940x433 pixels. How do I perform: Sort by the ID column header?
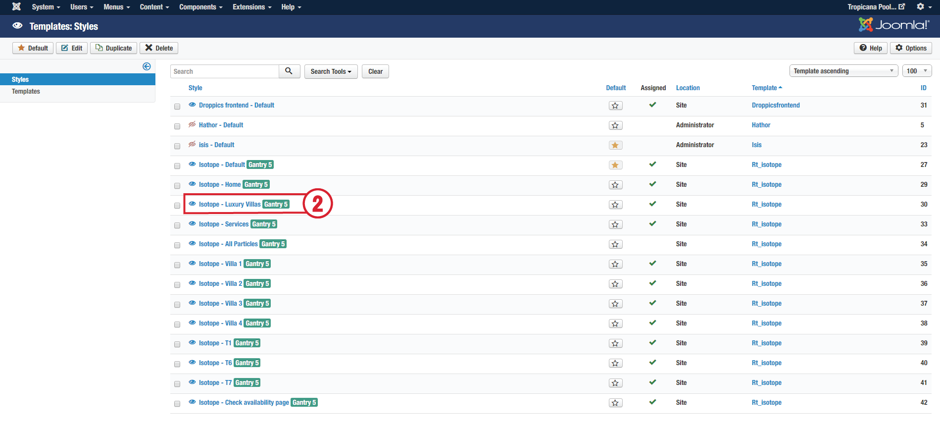pos(923,88)
